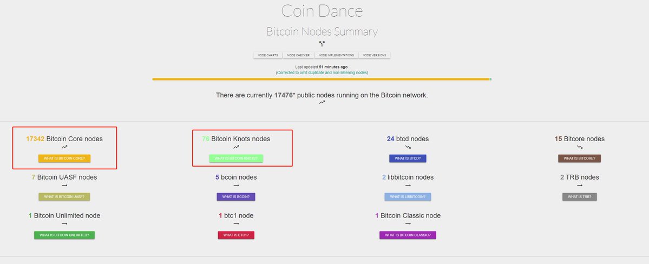Click the arrow icon under libbitcoin nodes

(x=408, y=185)
